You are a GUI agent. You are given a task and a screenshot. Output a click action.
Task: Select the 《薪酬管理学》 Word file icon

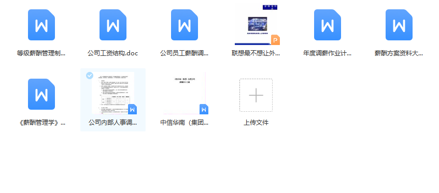(x=41, y=94)
